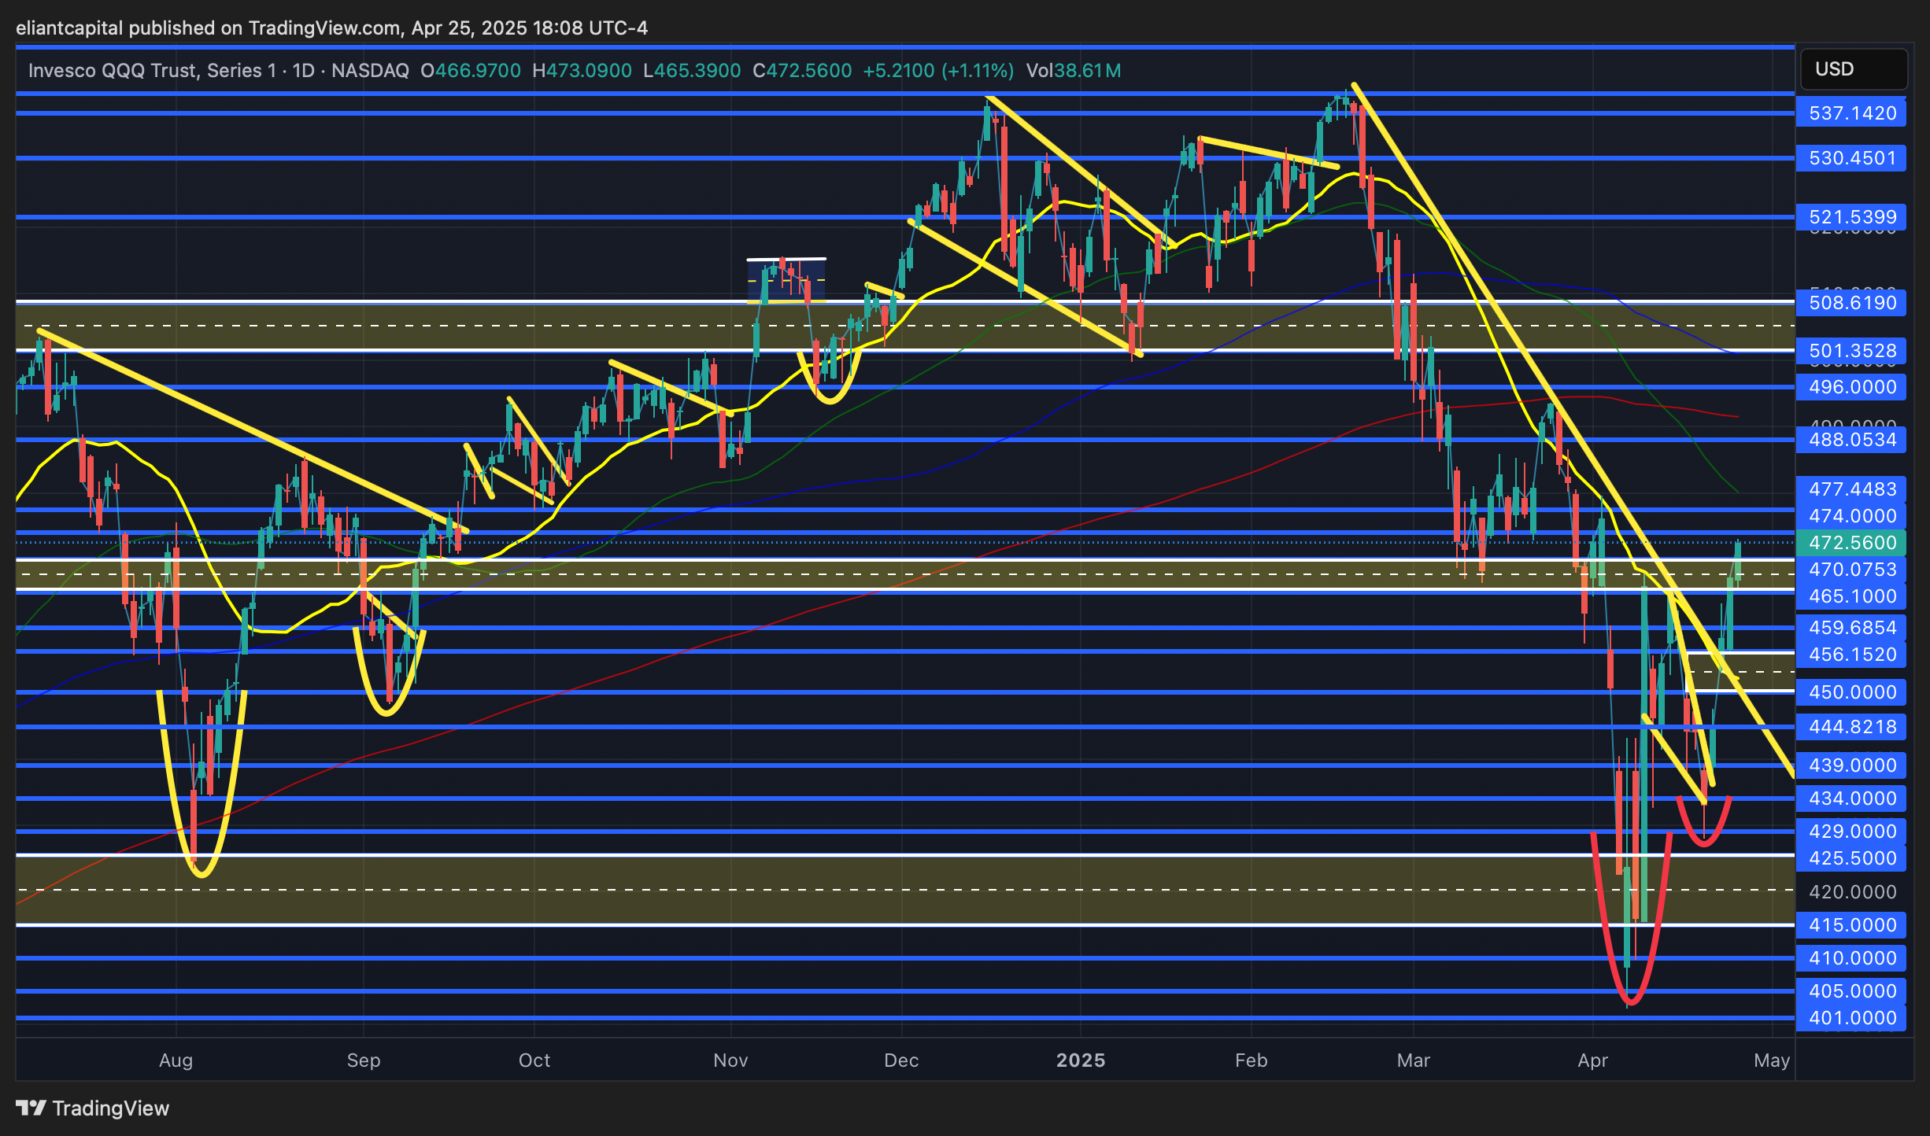Select the 459.6854 price label
This screenshot has height=1136, width=1930.
click(1851, 628)
